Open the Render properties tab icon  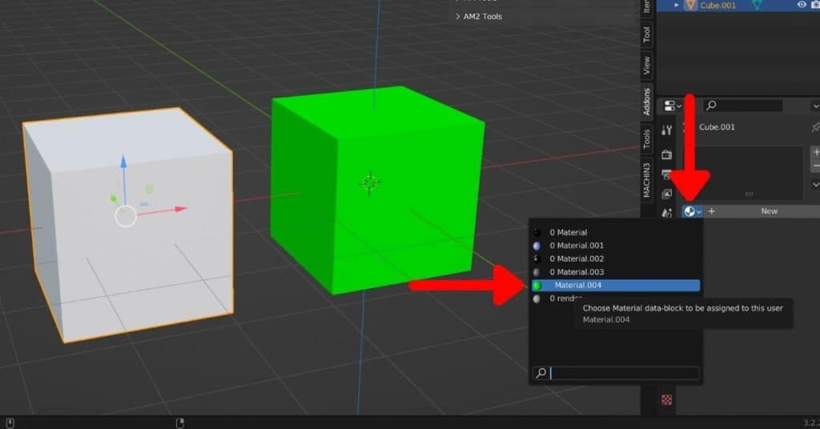click(666, 154)
